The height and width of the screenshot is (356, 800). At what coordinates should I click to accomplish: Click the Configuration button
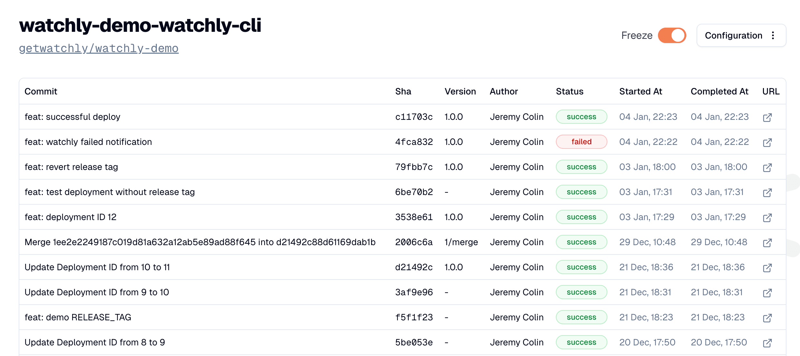coord(733,35)
